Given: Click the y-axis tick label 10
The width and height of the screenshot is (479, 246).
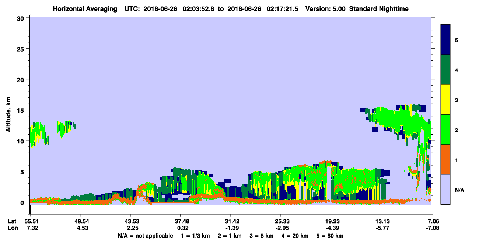Looking at the screenshot, I should (21, 141).
